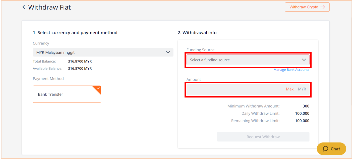The width and height of the screenshot is (353, 159).
Task: Click the Minimum Withdraw Amount value 300
Action: [306, 106]
